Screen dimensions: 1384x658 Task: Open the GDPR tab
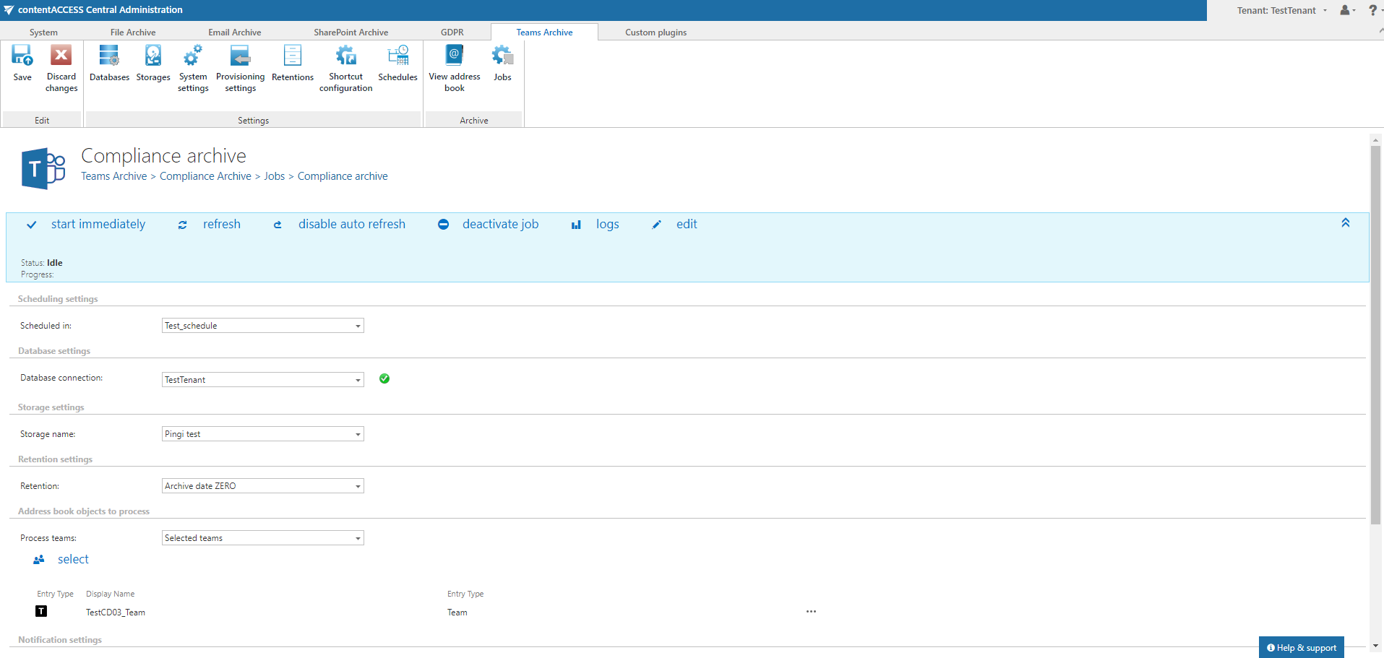click(x=452, y=32)
